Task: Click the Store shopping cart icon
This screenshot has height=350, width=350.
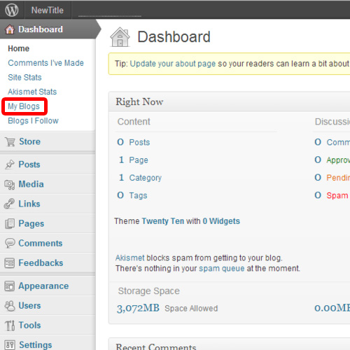Action: [x=10, y=141]
